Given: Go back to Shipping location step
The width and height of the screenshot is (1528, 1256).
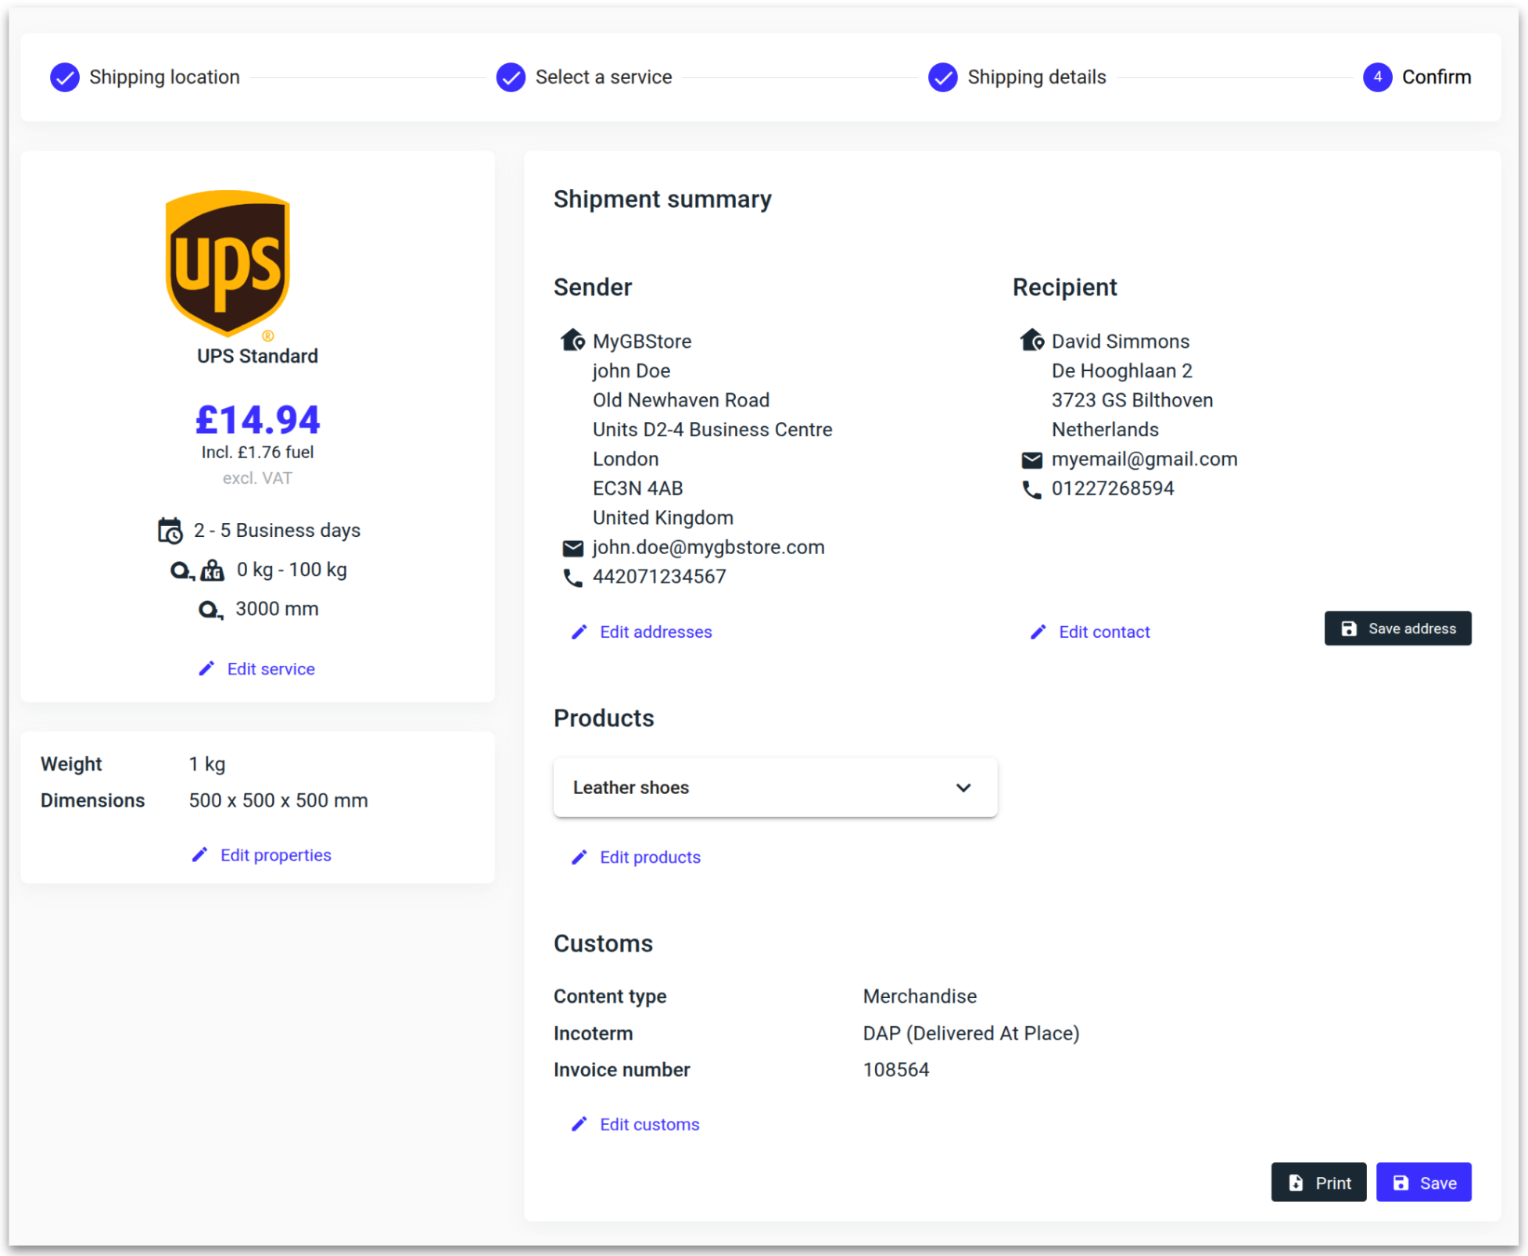Looking at the screenshot, I should (145, 77).
